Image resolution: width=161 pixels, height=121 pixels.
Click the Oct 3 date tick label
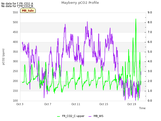point(20,104)
